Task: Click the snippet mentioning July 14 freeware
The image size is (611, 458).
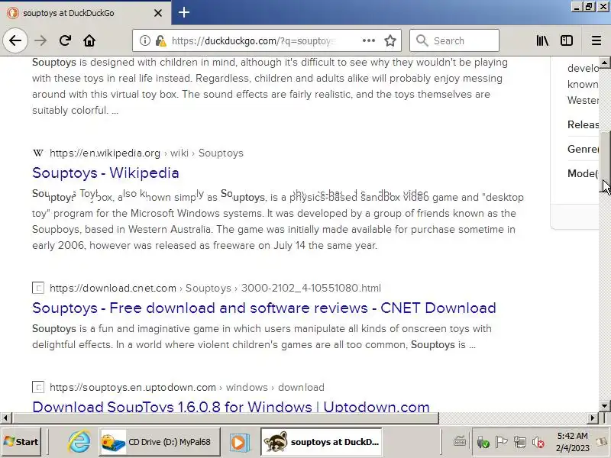Action: [278, 221]
